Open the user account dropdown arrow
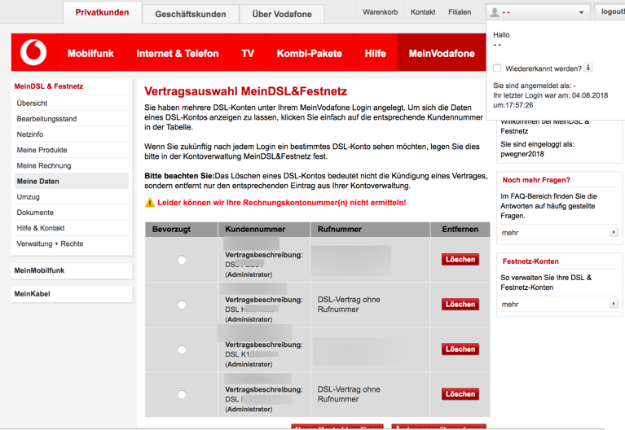 [581, 13]
